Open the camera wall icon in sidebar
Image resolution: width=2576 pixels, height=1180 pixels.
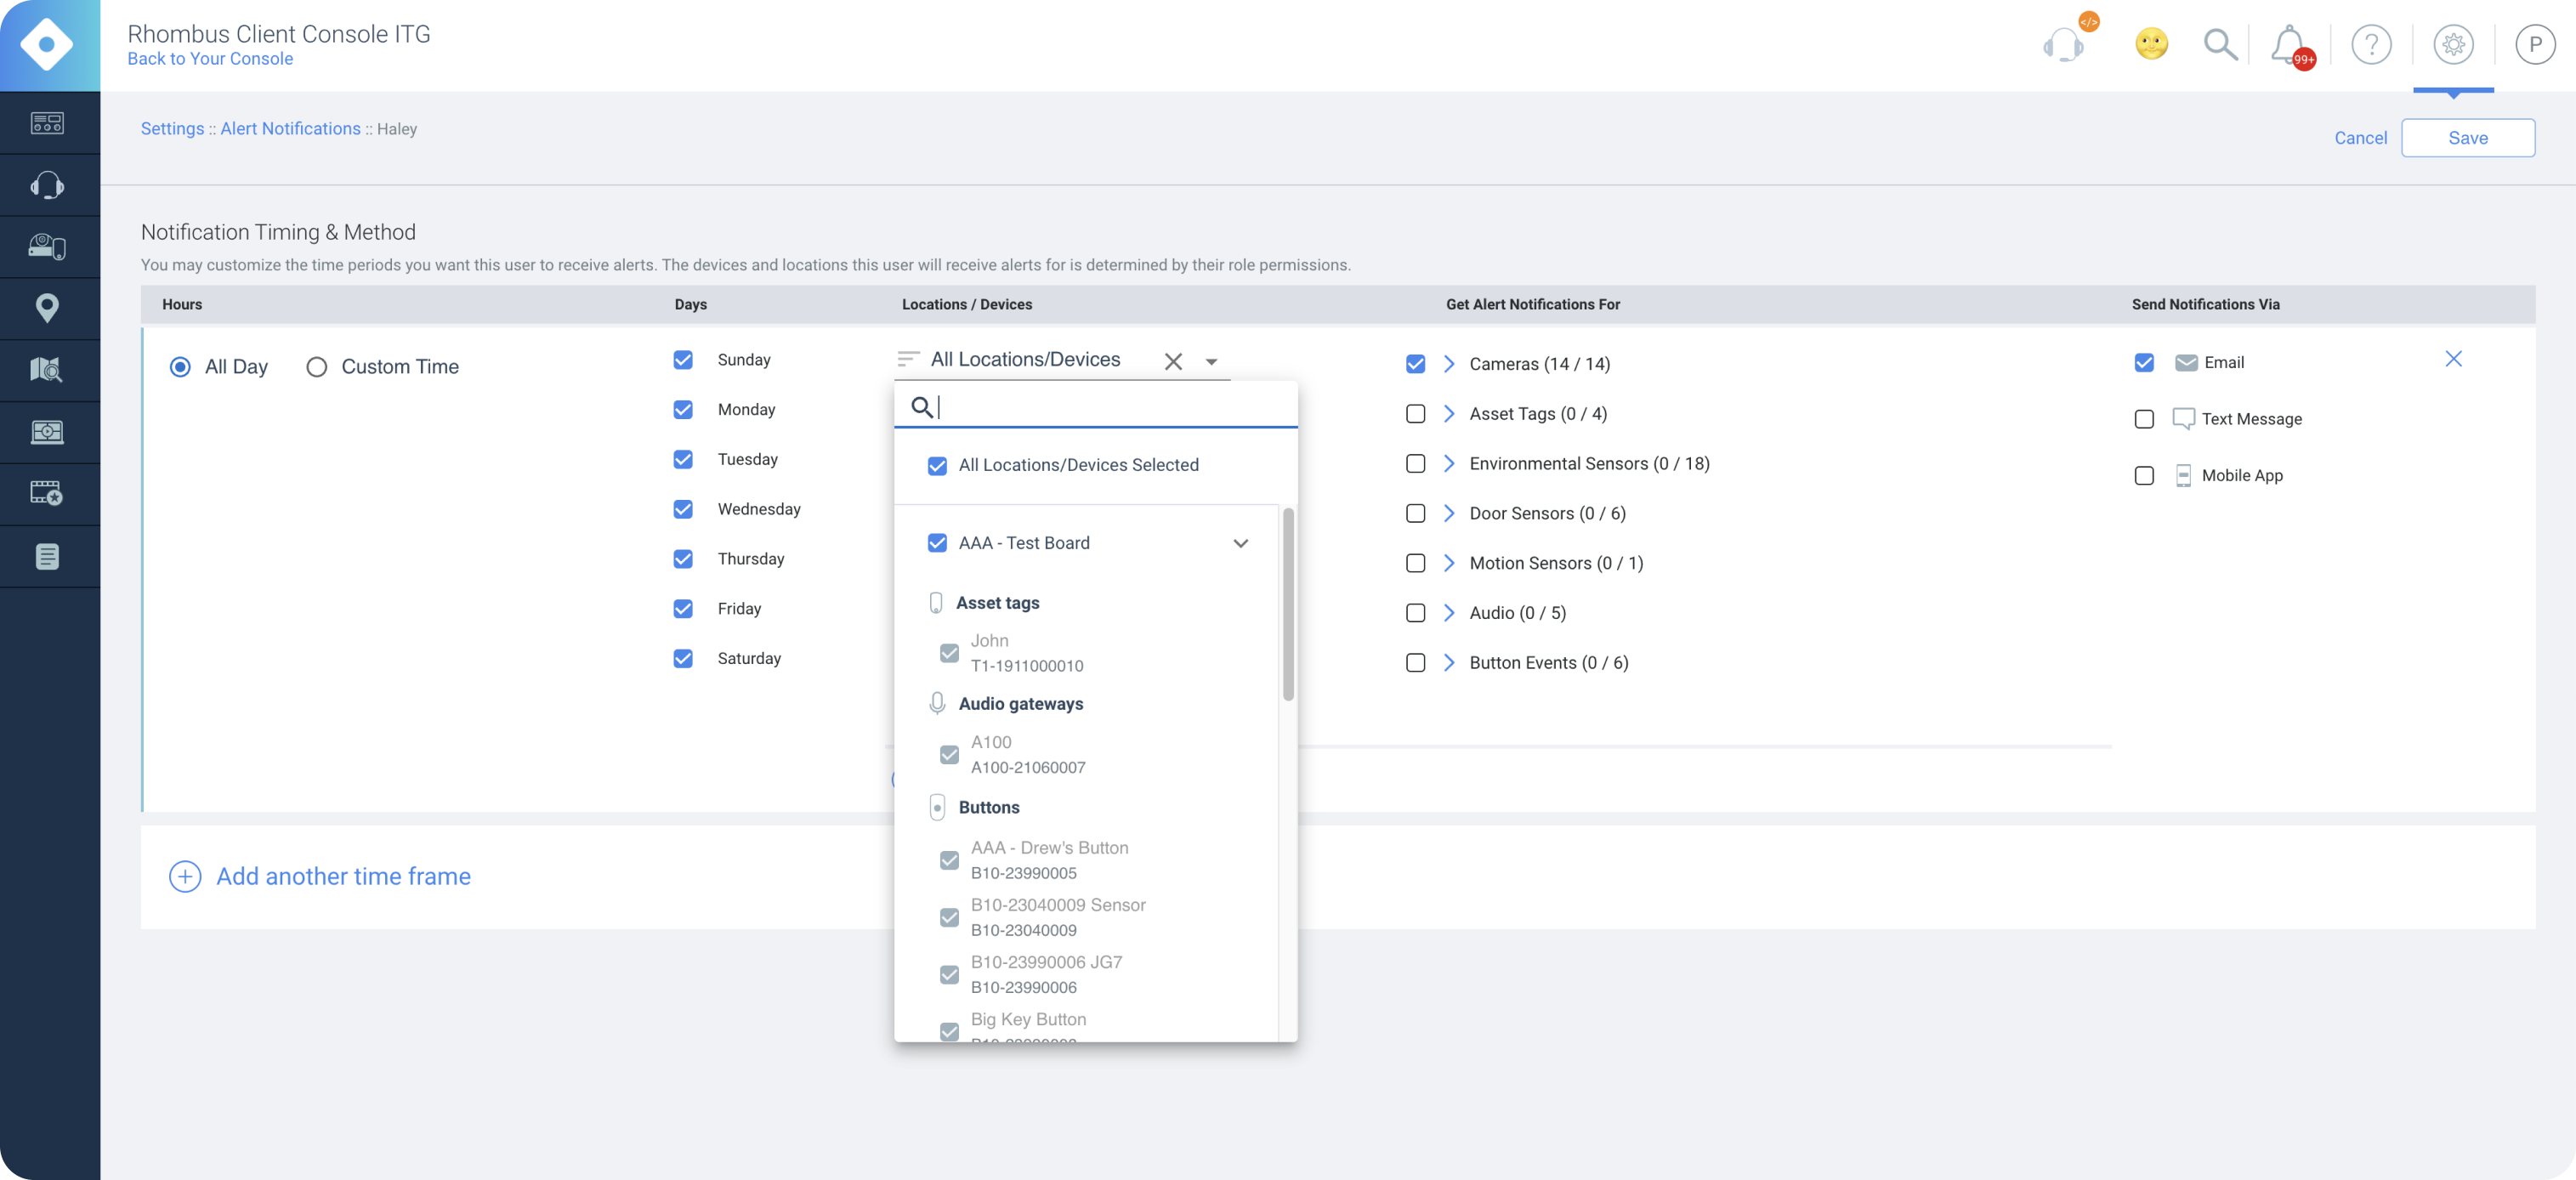pos(47,432)
